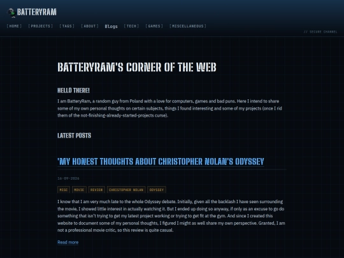Click the CHRISTOPHER NOLAN tag badge
Viewport: 344px width, 258px height.
[x=126, y=190]
